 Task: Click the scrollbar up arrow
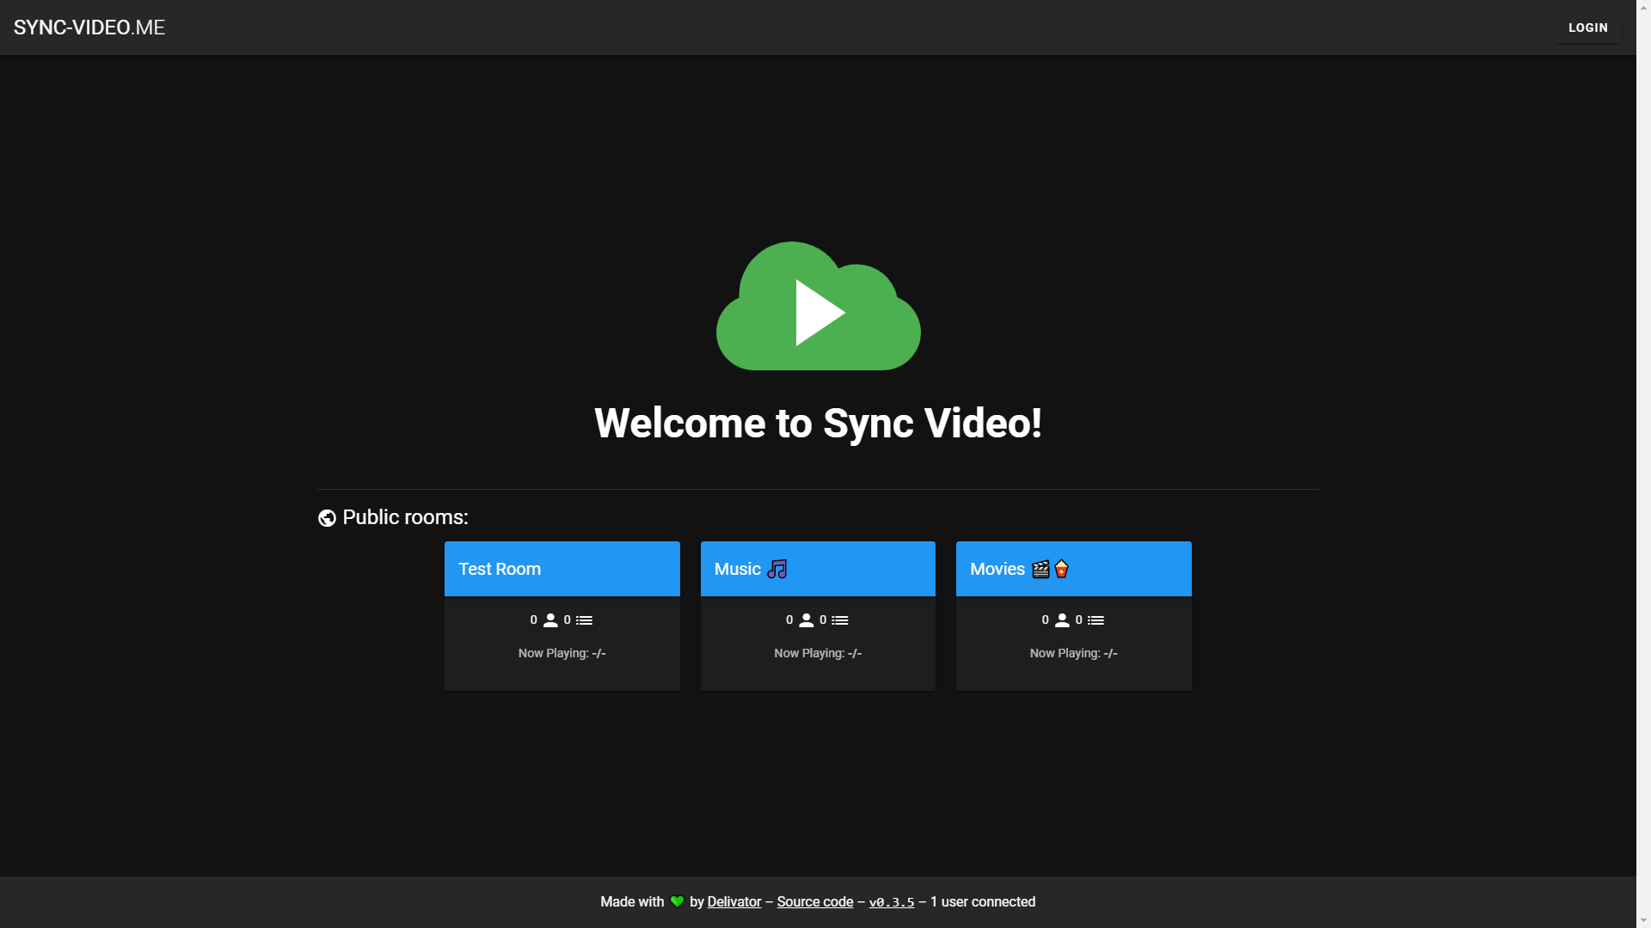click(x=1643, y=7)
